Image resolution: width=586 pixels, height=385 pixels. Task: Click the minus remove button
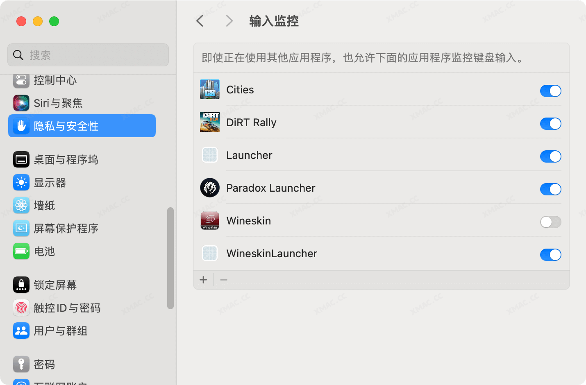(224, 280)
